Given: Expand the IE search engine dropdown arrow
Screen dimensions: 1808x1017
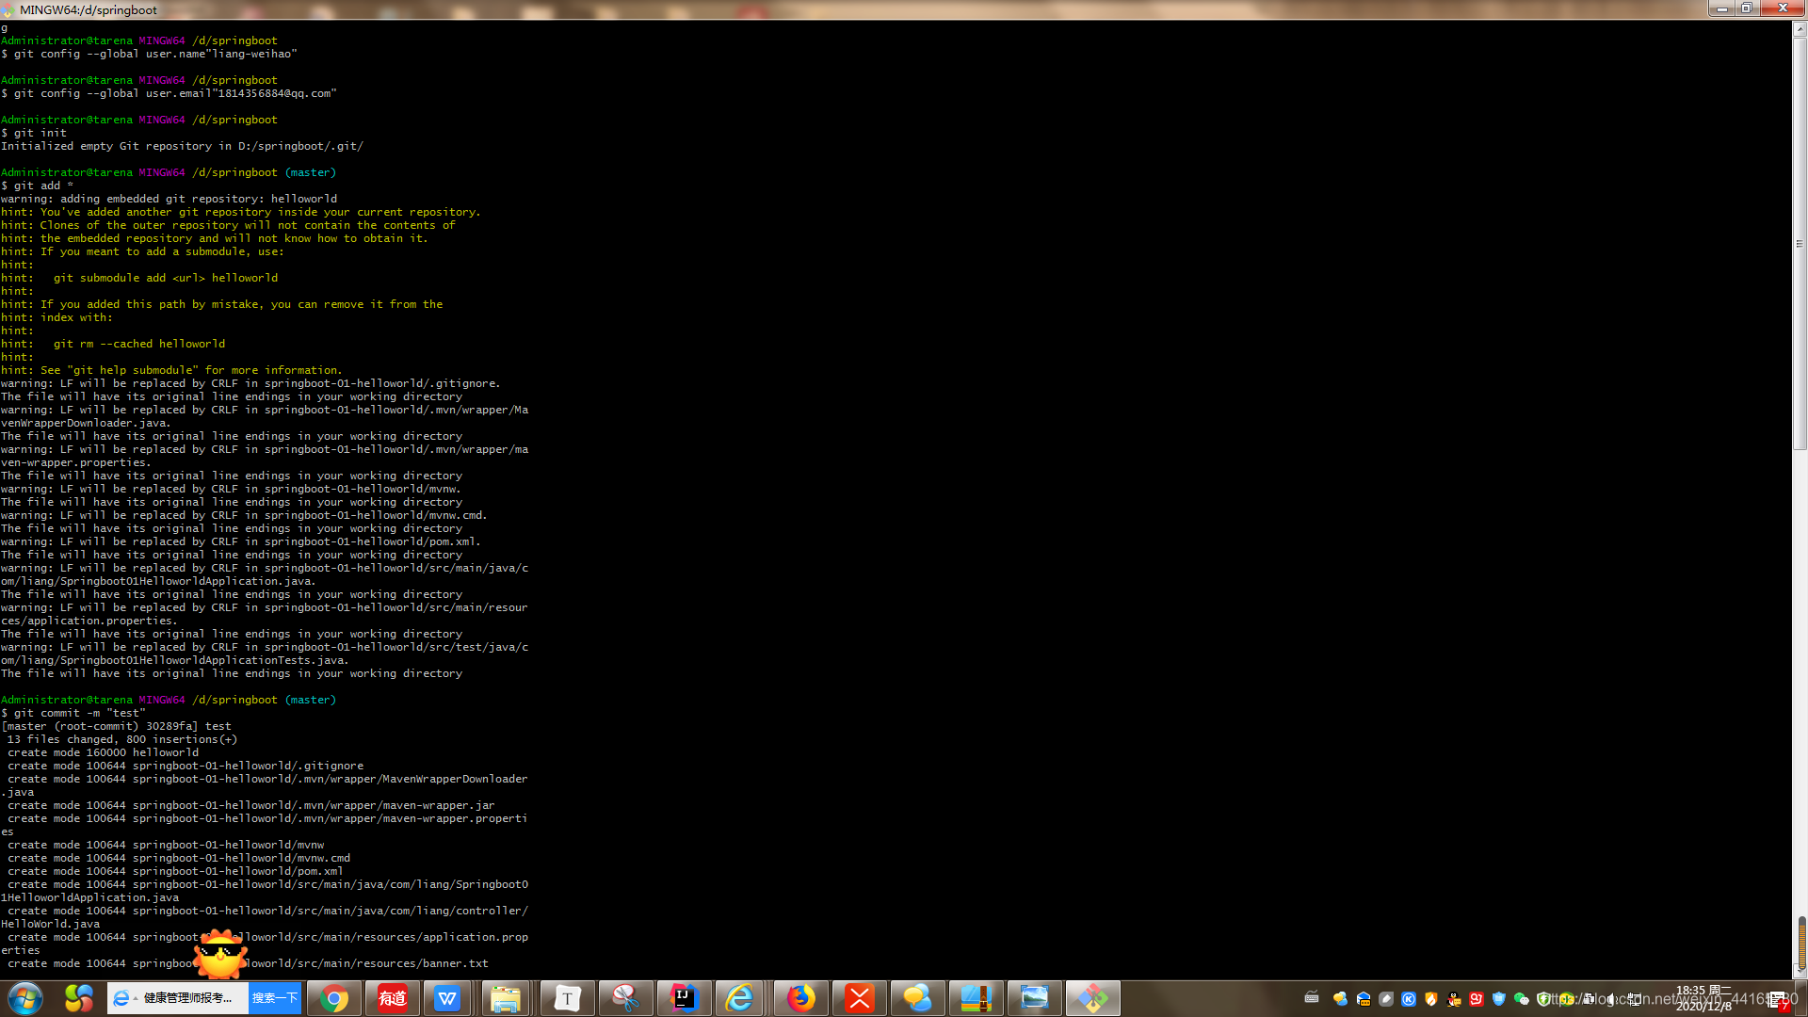Looking at the screenshot, I should point(136,998).
